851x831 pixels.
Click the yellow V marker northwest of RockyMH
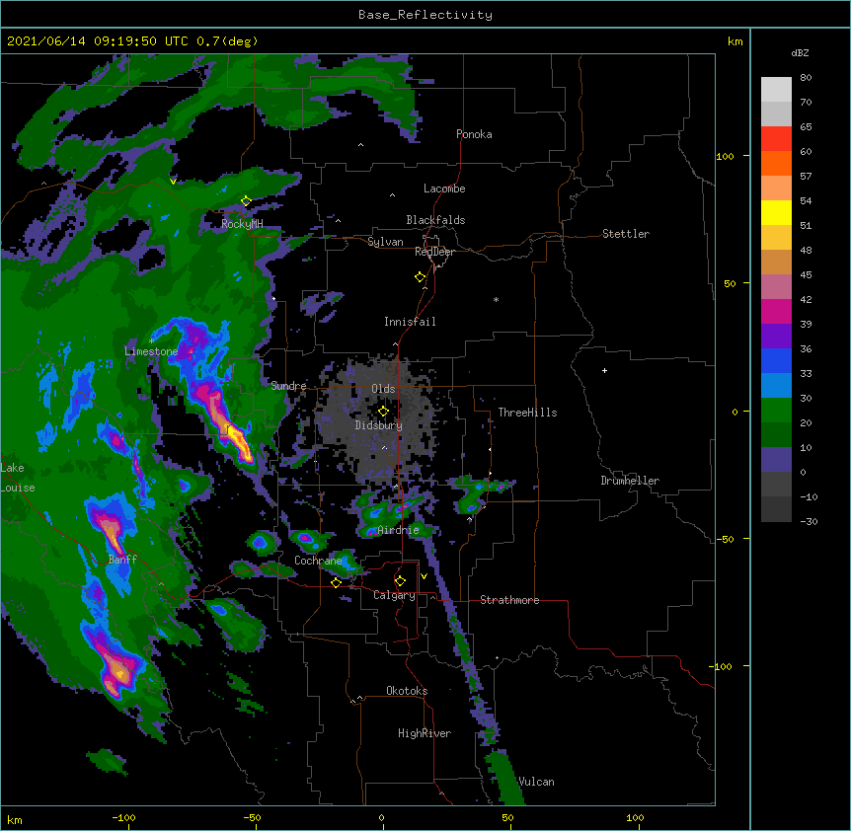click(x=173, y=182)
